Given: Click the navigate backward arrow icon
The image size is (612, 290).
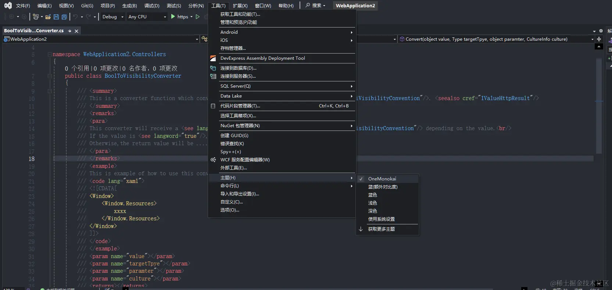Looking at the screenshot, I should [x=11, y=17].
